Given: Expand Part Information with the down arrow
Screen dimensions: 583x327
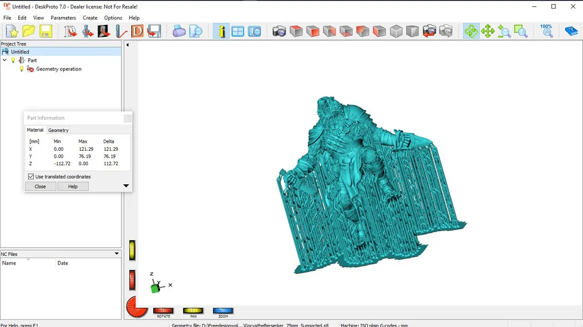Looking at the screenshot, I should 126,185.
